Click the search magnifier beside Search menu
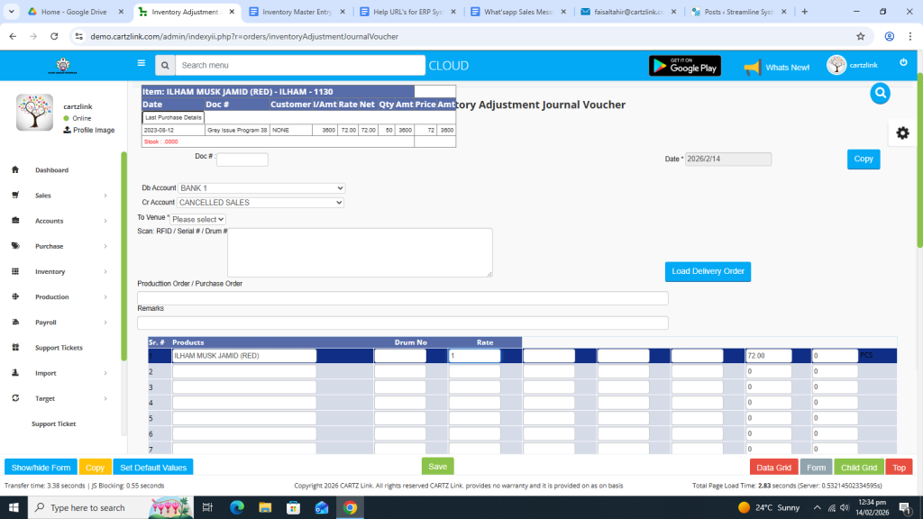Viewport: 923px width, 519px height. [x=164, y=66]
